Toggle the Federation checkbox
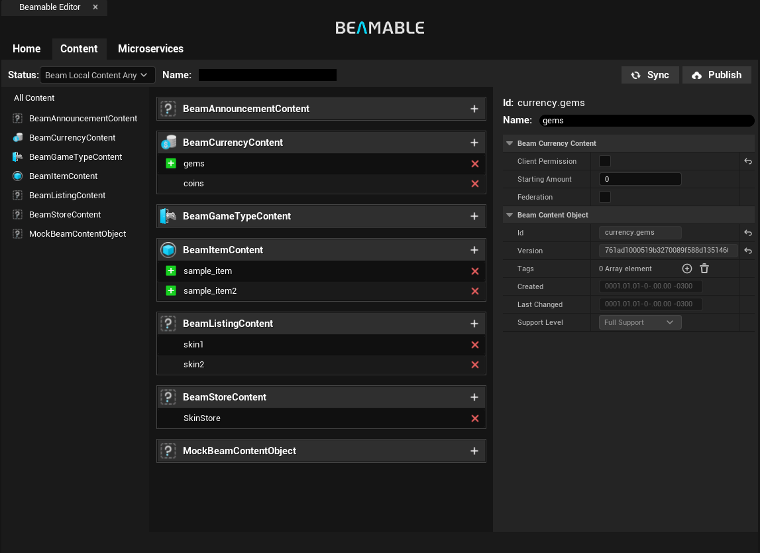The width and height of the screenshot is (760, 553). (x=605, y=197)
